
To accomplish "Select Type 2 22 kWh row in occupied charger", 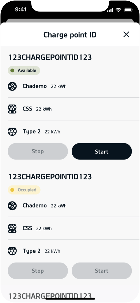I will pos(70,251).
